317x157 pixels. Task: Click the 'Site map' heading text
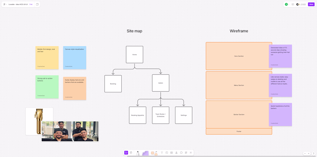135,31
